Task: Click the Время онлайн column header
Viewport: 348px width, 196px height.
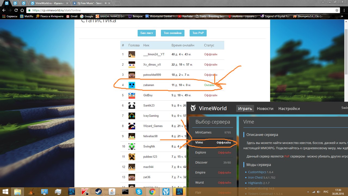Action: [183, 45]
